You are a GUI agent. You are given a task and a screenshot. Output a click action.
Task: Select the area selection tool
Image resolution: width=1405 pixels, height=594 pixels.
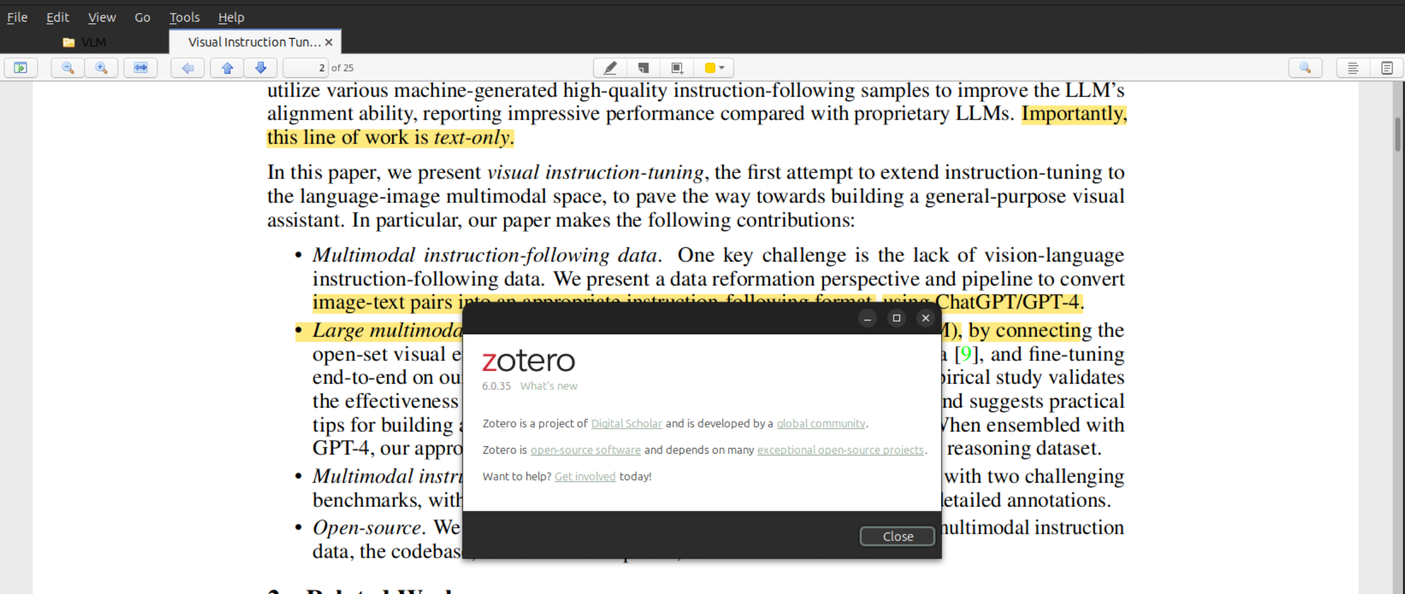[677, 68]
